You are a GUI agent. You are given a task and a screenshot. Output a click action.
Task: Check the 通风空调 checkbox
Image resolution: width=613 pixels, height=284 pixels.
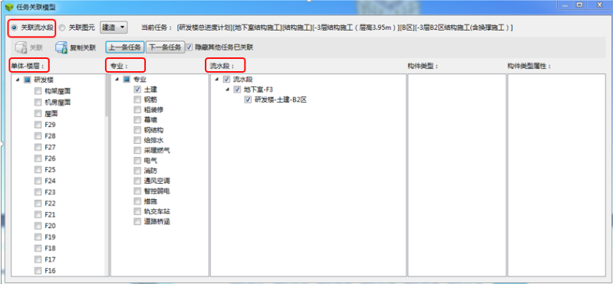coord(137,181)
